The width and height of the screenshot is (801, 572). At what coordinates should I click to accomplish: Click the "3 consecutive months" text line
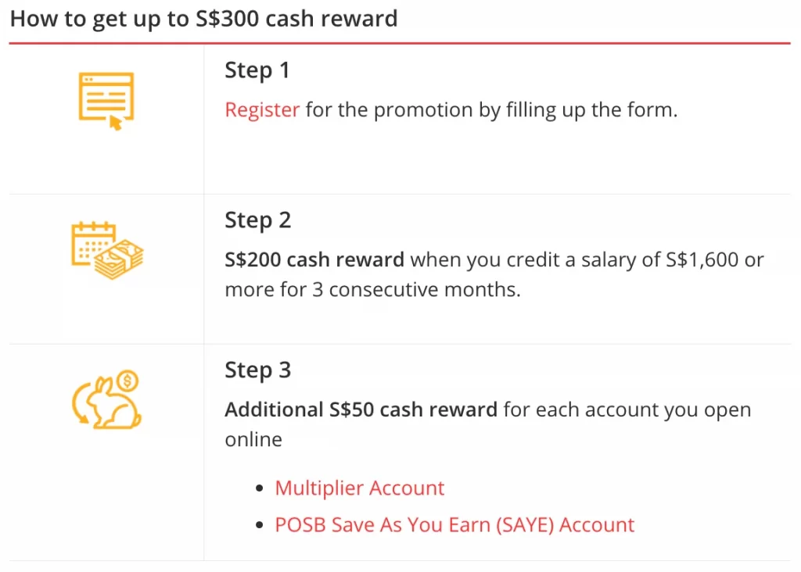tap(373, 290)
